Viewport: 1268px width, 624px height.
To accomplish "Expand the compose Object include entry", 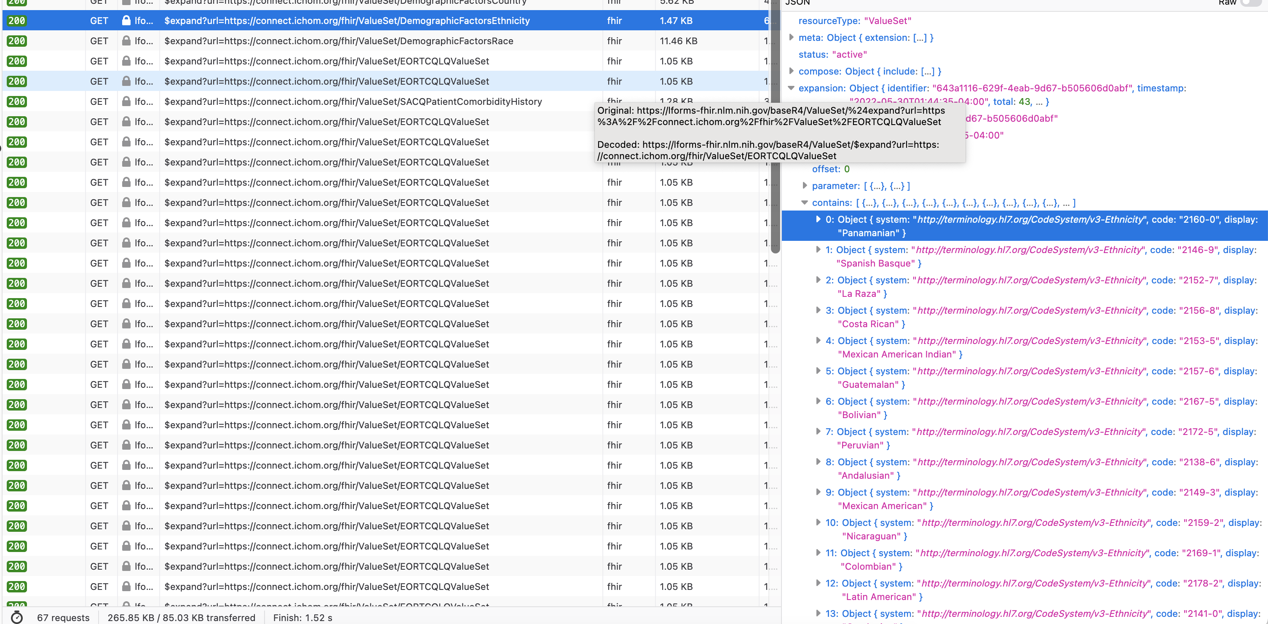I will [x=792, y=71].
